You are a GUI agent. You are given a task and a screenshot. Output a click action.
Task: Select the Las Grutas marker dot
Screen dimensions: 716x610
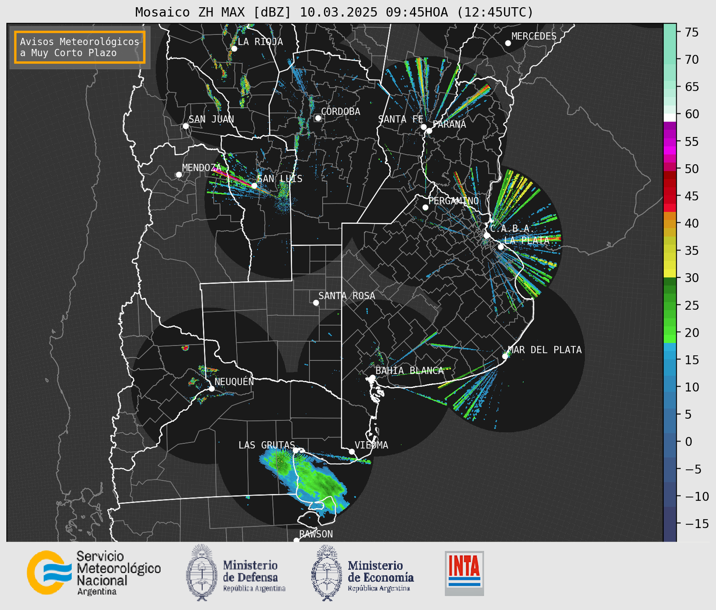point(296,450)
